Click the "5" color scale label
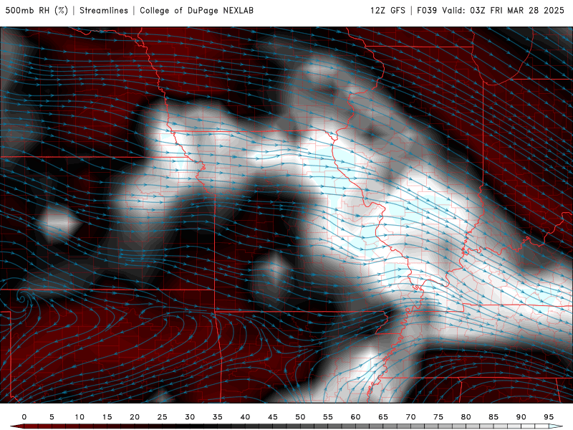The height and width of the screenshot is (430, 573). tap(52, 417)
